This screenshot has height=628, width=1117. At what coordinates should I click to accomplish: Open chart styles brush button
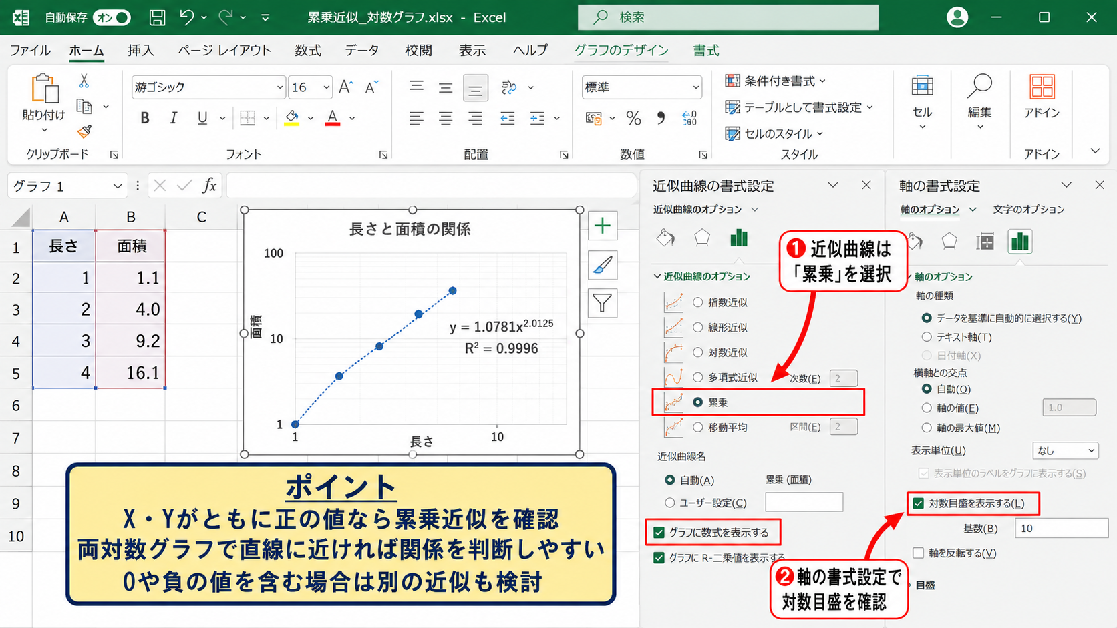tap(603, 265)
